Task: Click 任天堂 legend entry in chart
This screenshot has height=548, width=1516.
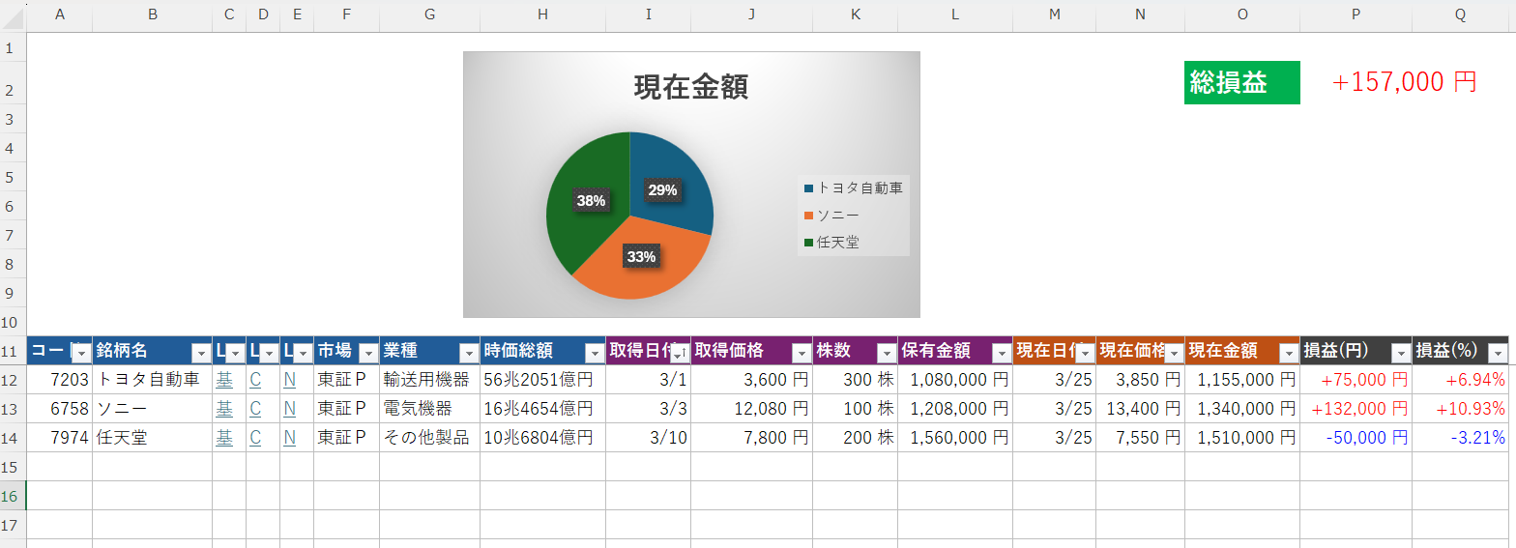Action: [831, 243]
